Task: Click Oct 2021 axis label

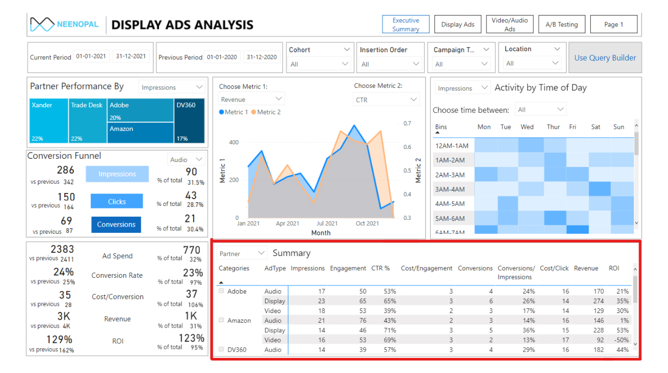Action: (367, 223)
